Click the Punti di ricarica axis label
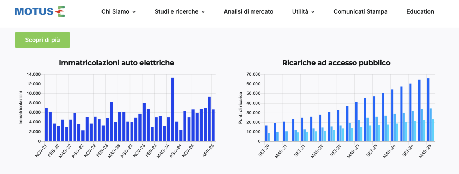The height and width of the screenshot is (174, 459). pyautogui.click(x=241, y=108)
